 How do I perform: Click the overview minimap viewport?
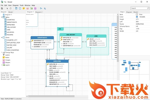(134, 66)
